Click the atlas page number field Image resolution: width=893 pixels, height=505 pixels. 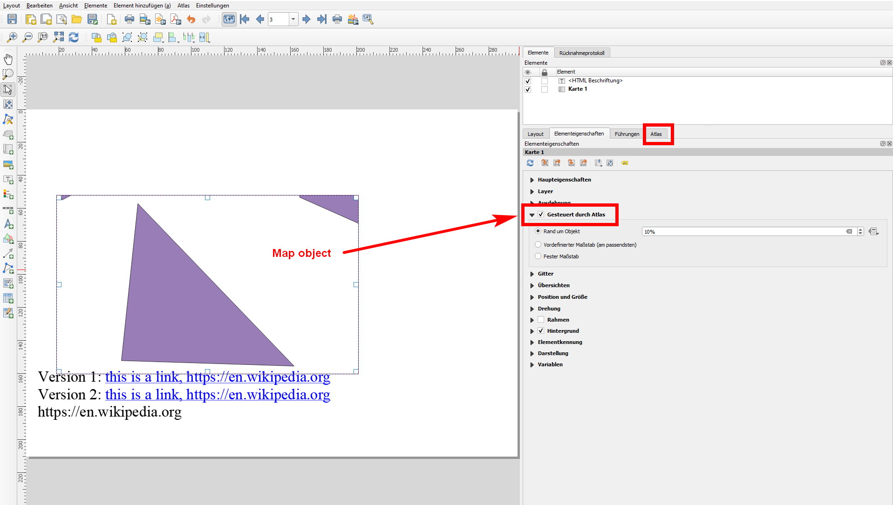coord(279,19)
